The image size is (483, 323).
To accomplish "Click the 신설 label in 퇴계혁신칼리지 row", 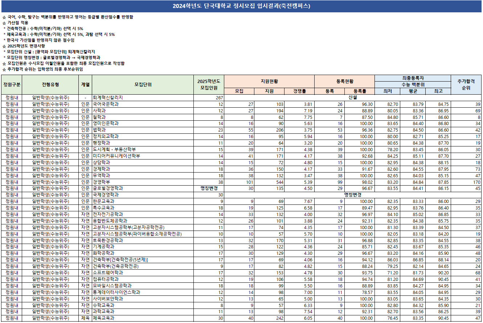I will (x=353, y=98).
